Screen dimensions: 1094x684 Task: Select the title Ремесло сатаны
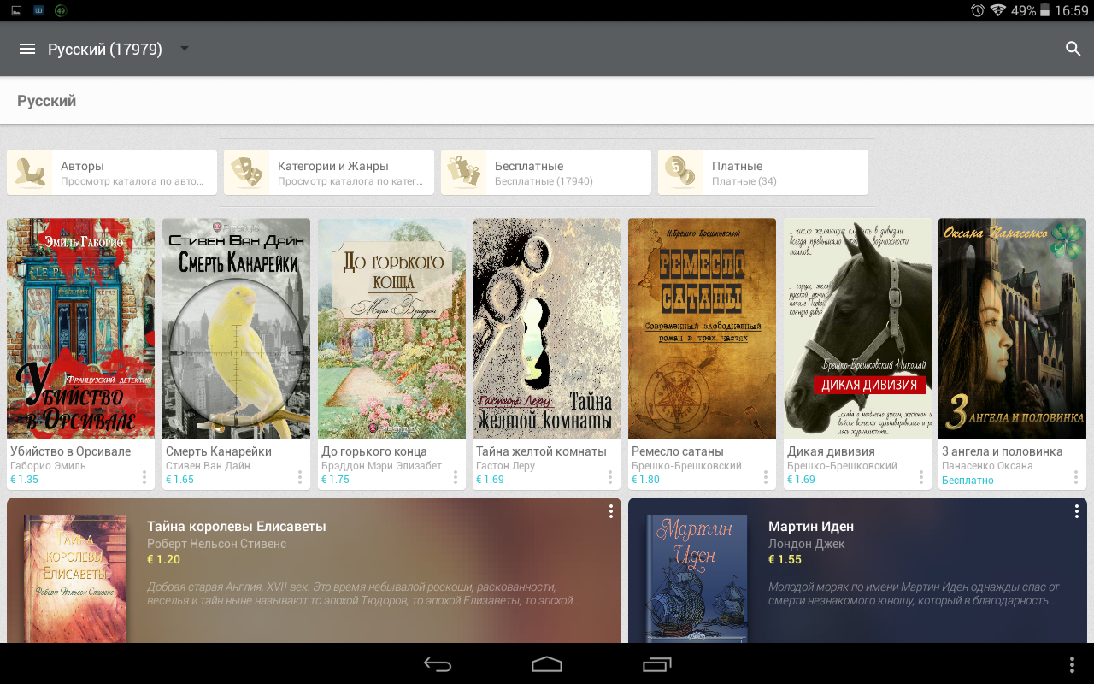click(678, 451)
